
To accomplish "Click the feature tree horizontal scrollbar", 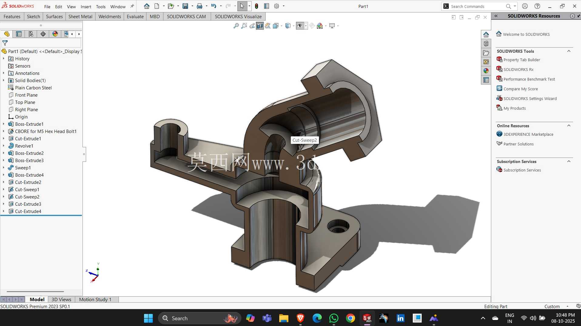I will pyautogui.click(x=35, y=291).
